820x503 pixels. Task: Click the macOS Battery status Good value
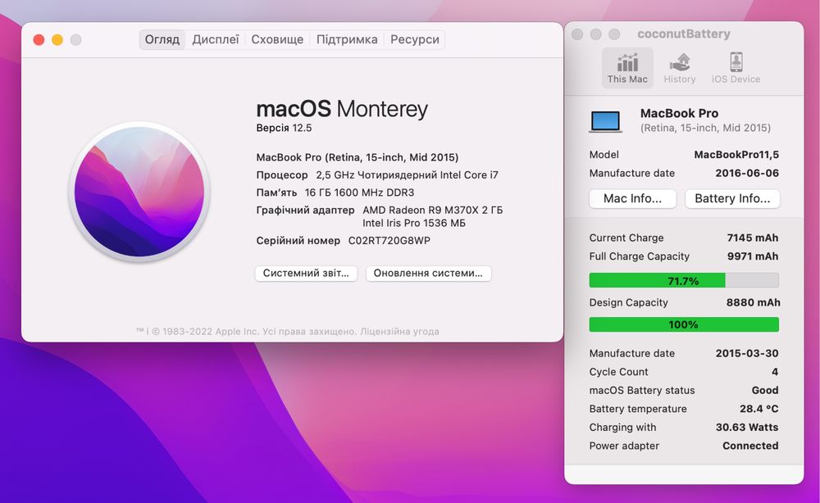(x=764, y=390)
